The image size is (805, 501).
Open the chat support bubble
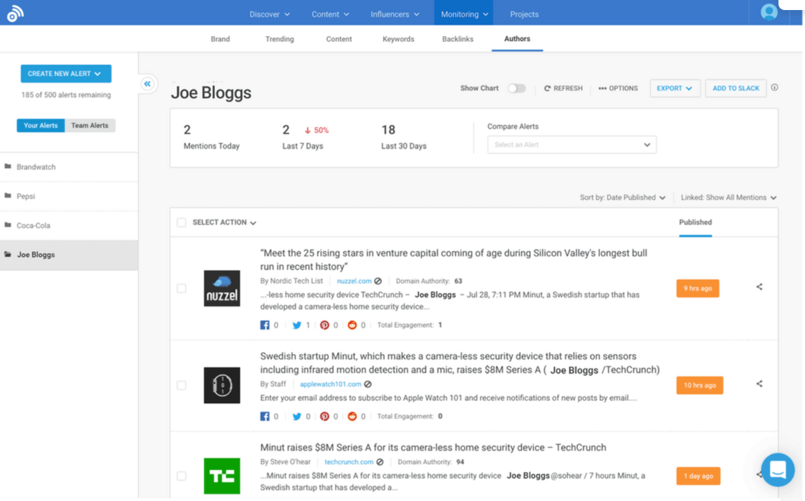click(x=777, y=470)
